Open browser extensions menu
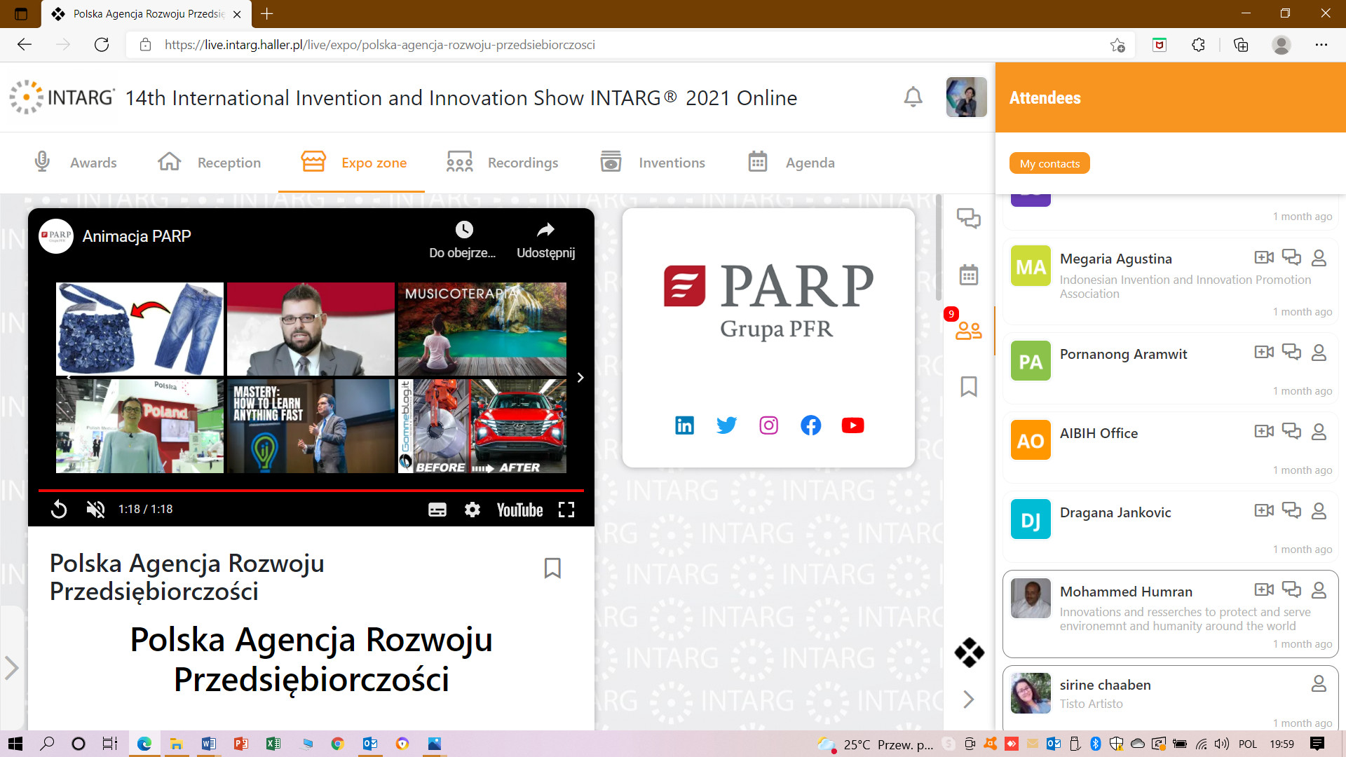The width and height of the screenshot is (1346, 757). click(1198, 45)
